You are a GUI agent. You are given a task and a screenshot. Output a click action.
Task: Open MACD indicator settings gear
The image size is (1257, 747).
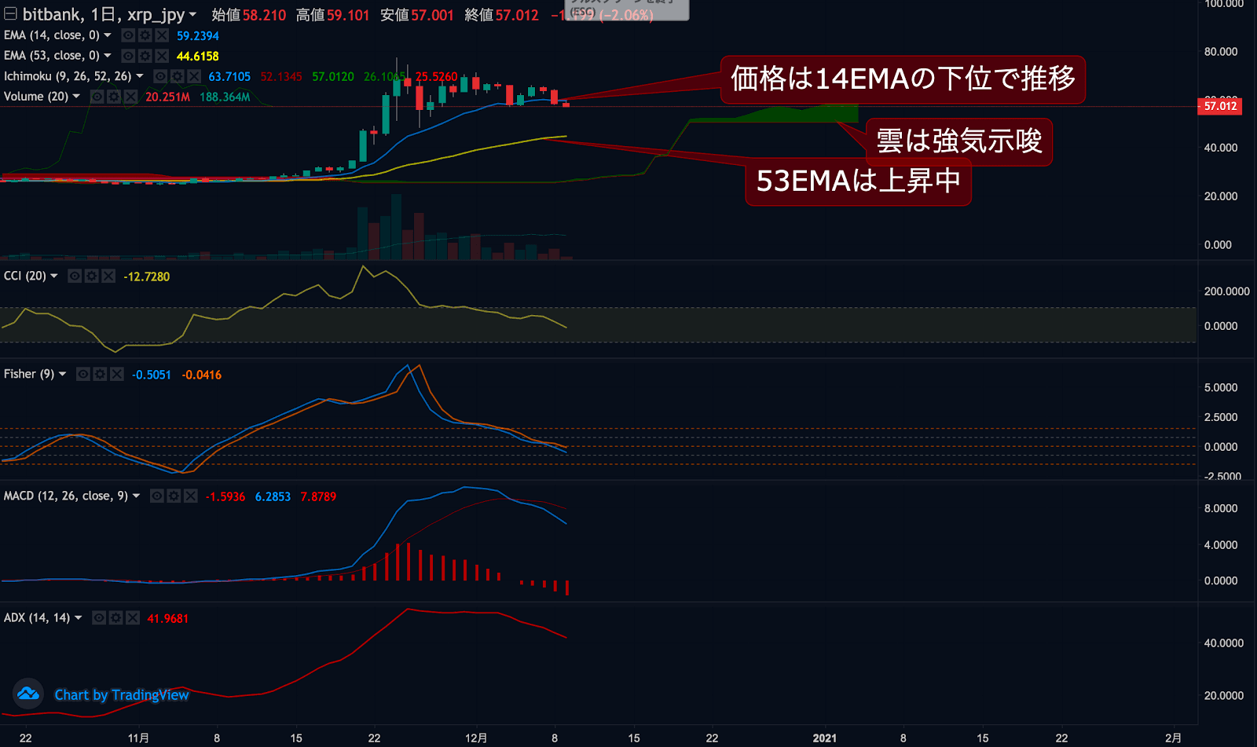[x=174, y=496]
